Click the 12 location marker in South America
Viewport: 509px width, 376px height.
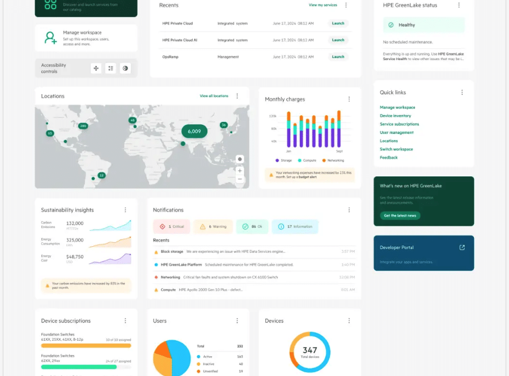click(x=101, y=175)
